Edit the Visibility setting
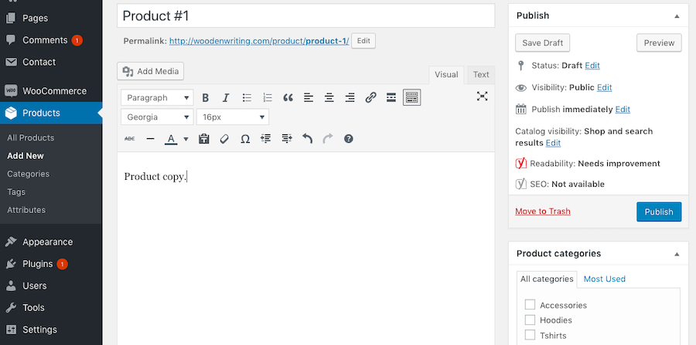The height and width of the screenshot is (345, 696). tap(604, 88)
